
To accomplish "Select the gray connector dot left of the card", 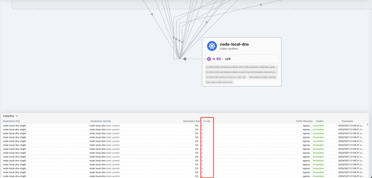I will point(185,59).
